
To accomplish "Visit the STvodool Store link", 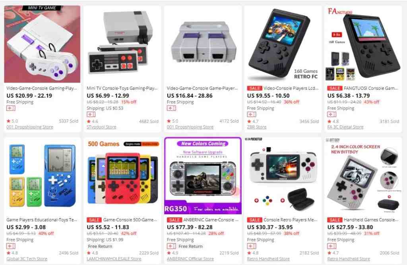I will coord(101,127).
